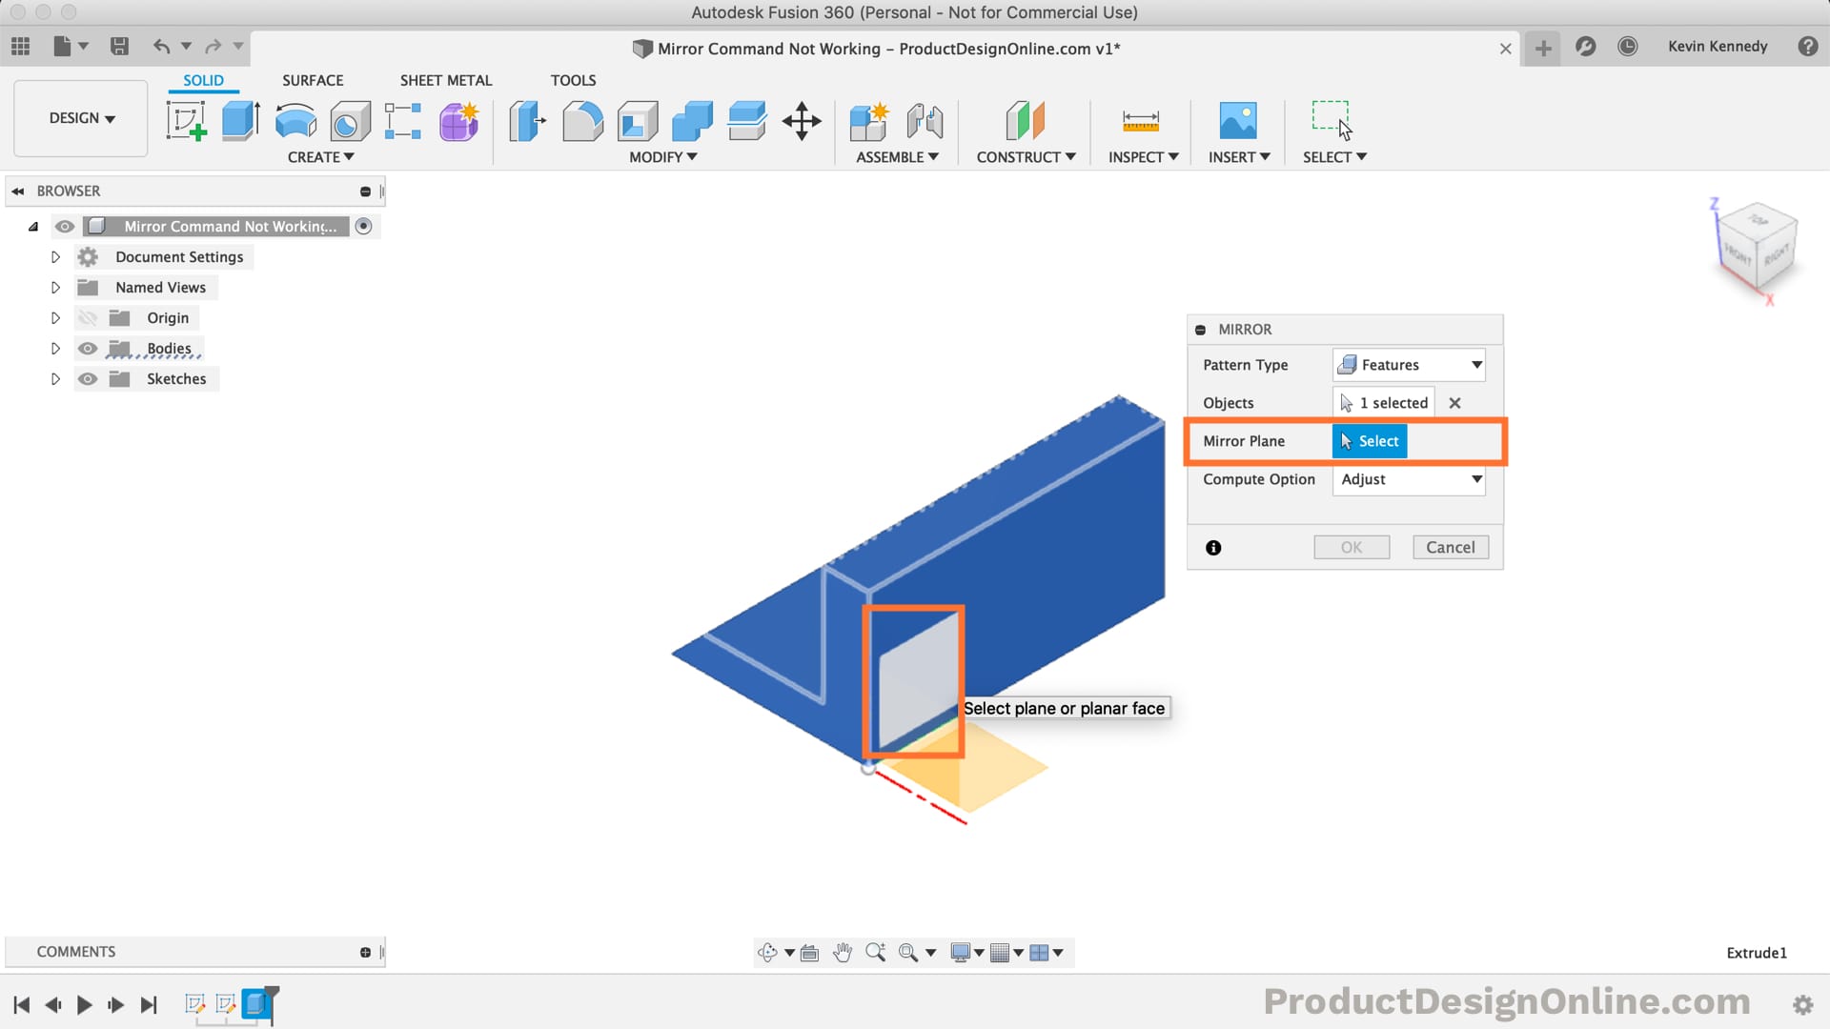This screenshot has width=1830, height=1029.
Task: Start the Move/Copy tool
Action: [802, 121]
